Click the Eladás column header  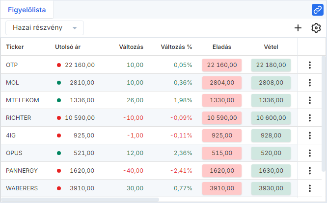click(x=222, y=47)
